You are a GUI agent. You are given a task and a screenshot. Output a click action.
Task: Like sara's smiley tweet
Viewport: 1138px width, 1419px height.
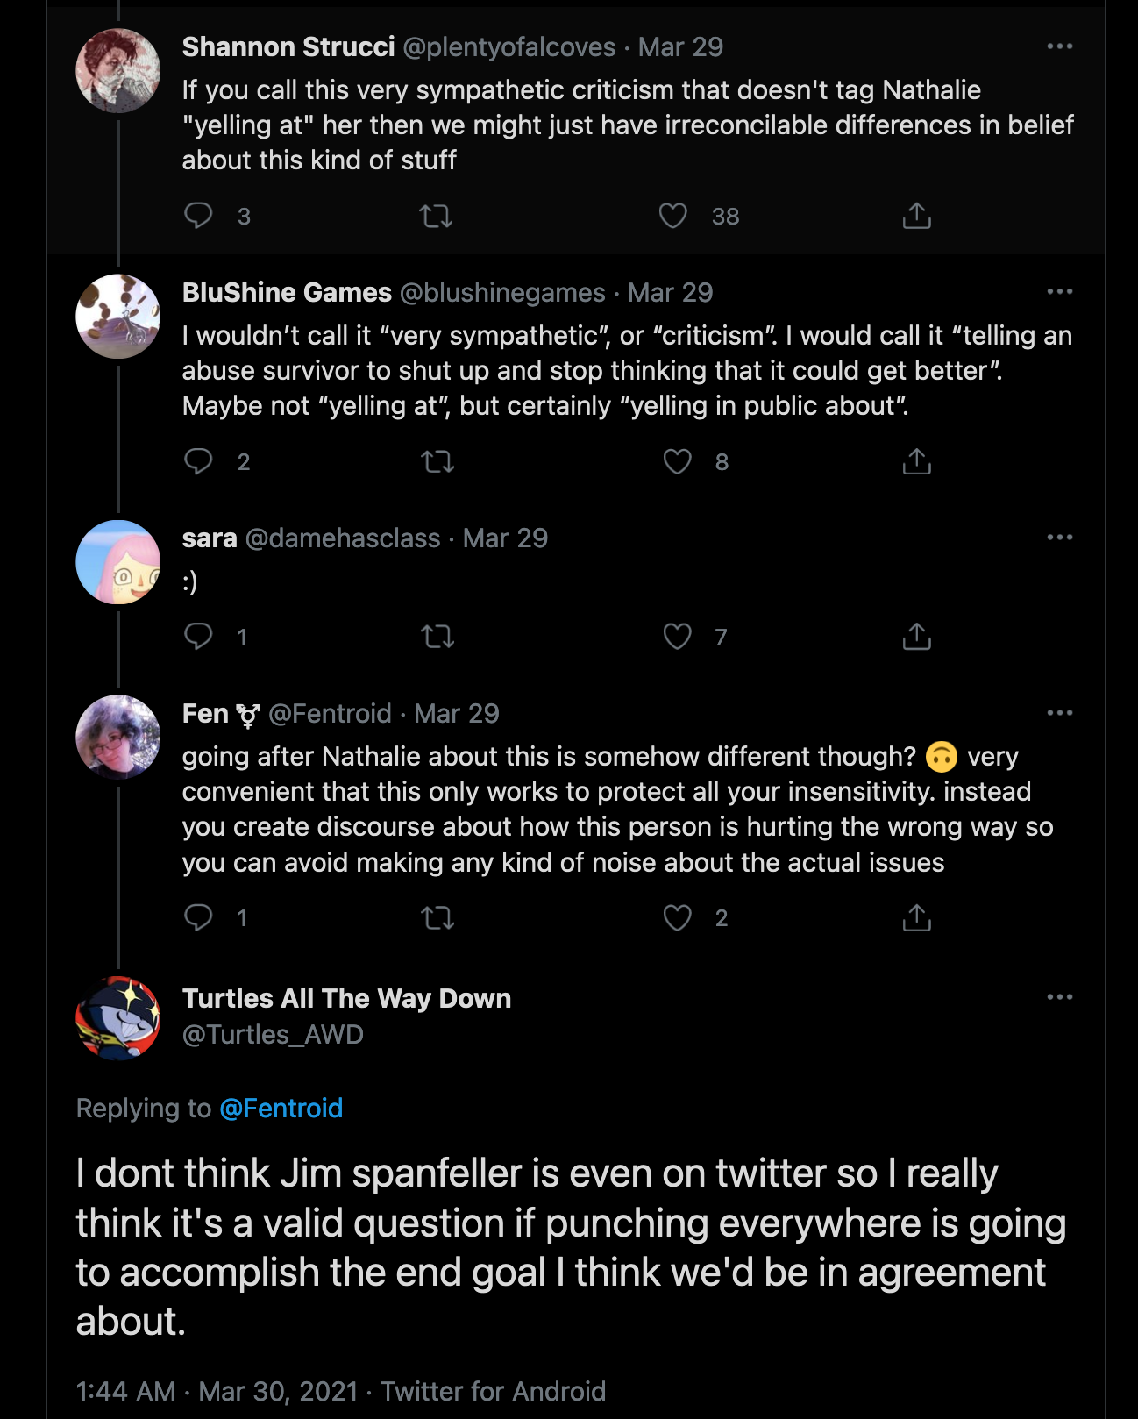[677, 637]
